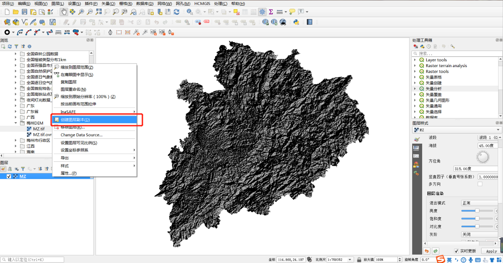Adjust the 亮度 brightness slider
Screen dimensions: 503x263
coord(477,211)
